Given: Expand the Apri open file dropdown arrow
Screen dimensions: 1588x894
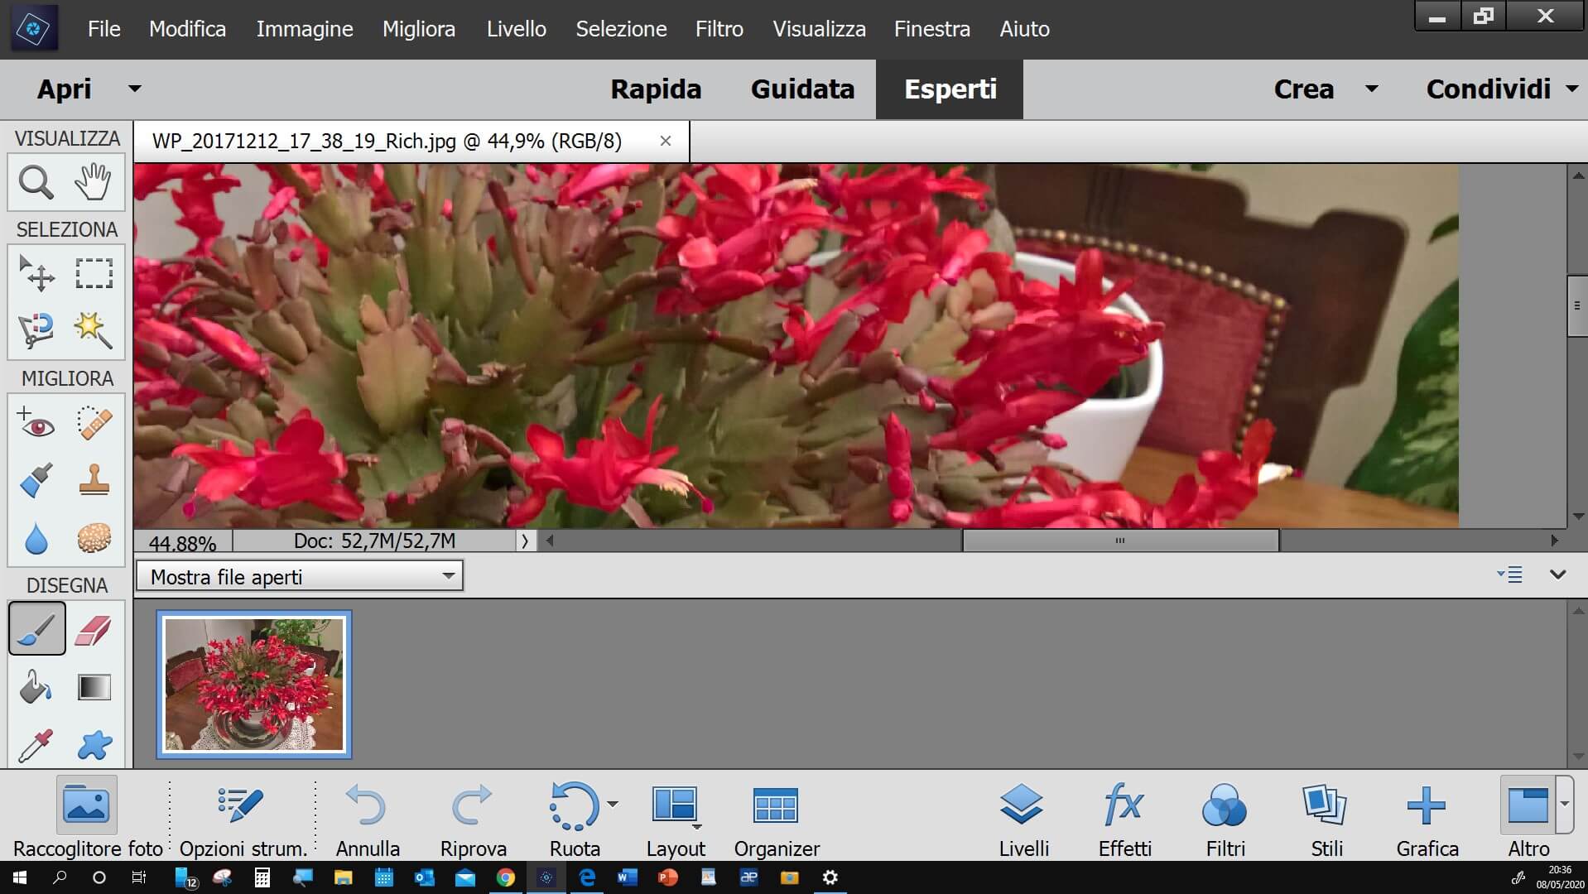Looking at the screenshot, I should 134,89.
